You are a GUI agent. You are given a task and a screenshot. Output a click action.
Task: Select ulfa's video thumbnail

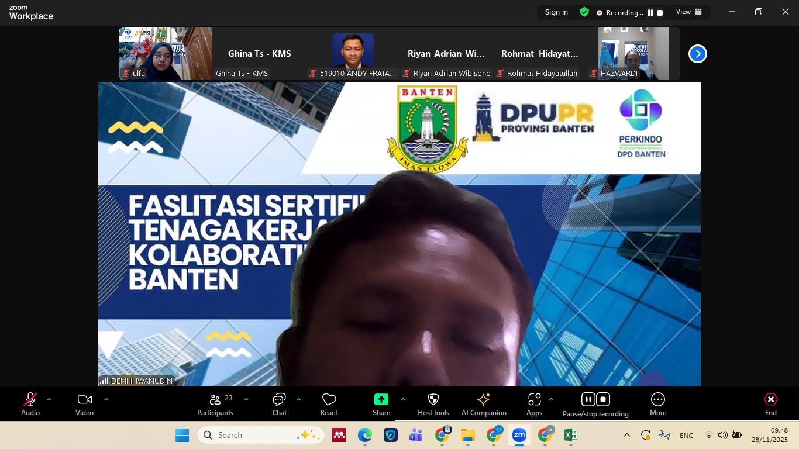pos(165,54)
